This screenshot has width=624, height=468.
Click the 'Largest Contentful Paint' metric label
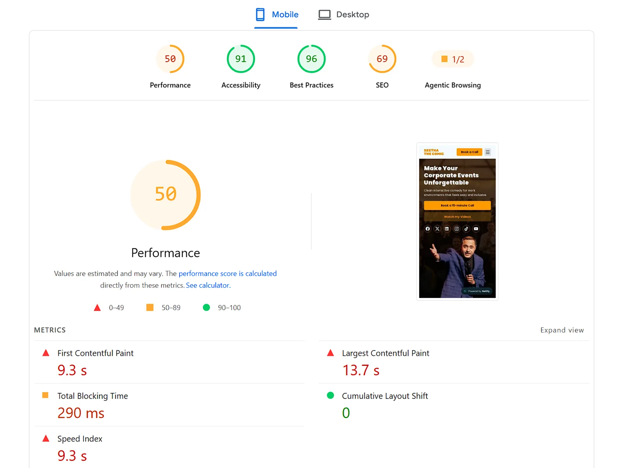coord(385,353)
